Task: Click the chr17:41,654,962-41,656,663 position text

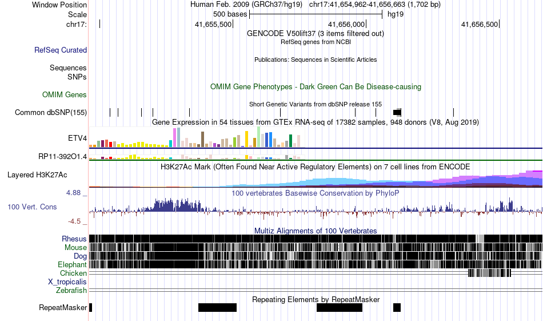Action: (x=375, y=5)
